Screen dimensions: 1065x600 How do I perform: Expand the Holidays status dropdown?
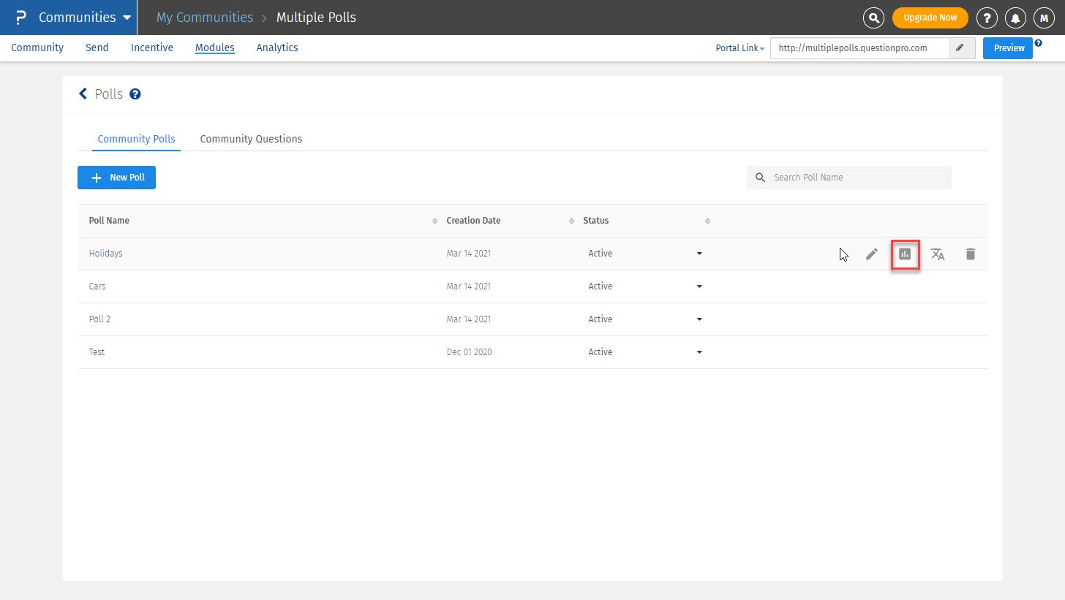click(x=699, y=254)
